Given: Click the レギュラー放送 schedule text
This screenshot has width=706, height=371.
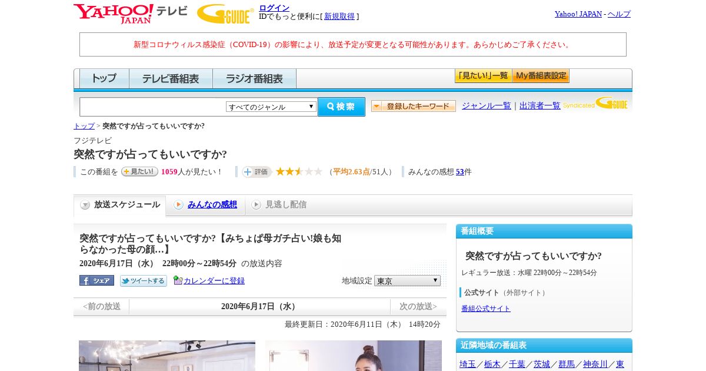Looking at the screenshot, I should (x=529, y=273).
